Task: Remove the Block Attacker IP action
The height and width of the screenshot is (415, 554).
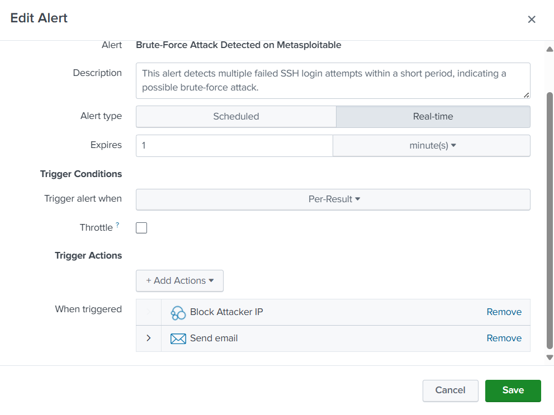Action: (x=504, y=312)
